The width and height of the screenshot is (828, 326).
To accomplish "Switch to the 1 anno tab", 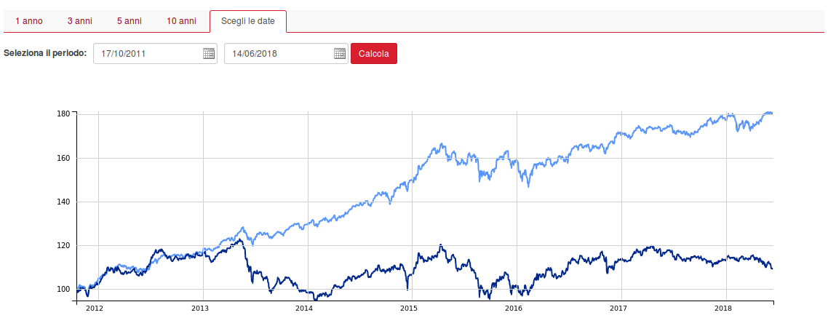I will pyautogui.click(x=29, y=21).
